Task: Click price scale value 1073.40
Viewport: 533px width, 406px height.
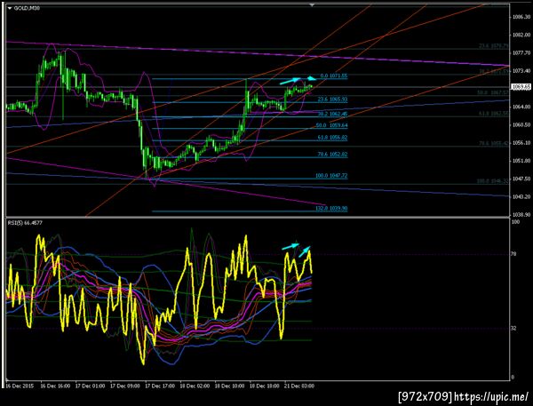Action: click(x=521, y=71)
